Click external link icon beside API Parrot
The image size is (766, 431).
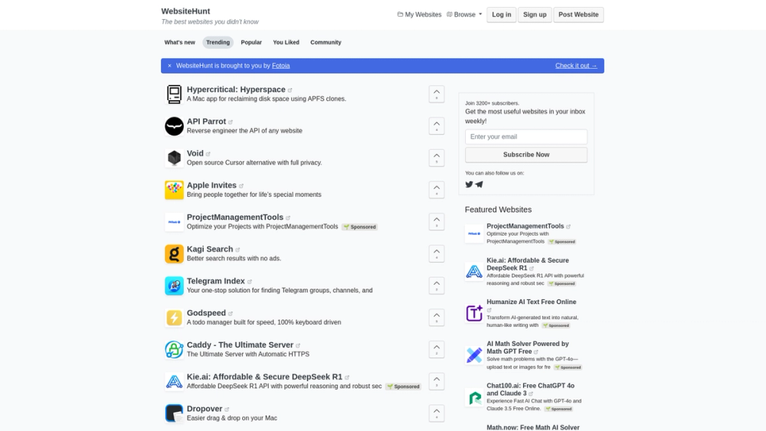[x=231, y=122]
